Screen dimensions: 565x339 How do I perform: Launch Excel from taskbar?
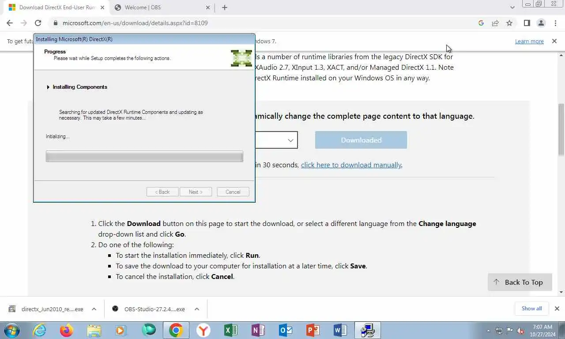[231, 330]
